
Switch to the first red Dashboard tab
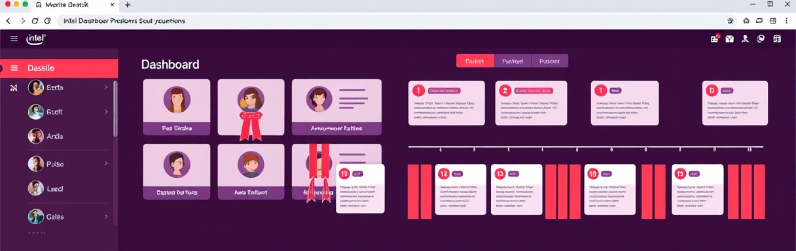point(475,61)
